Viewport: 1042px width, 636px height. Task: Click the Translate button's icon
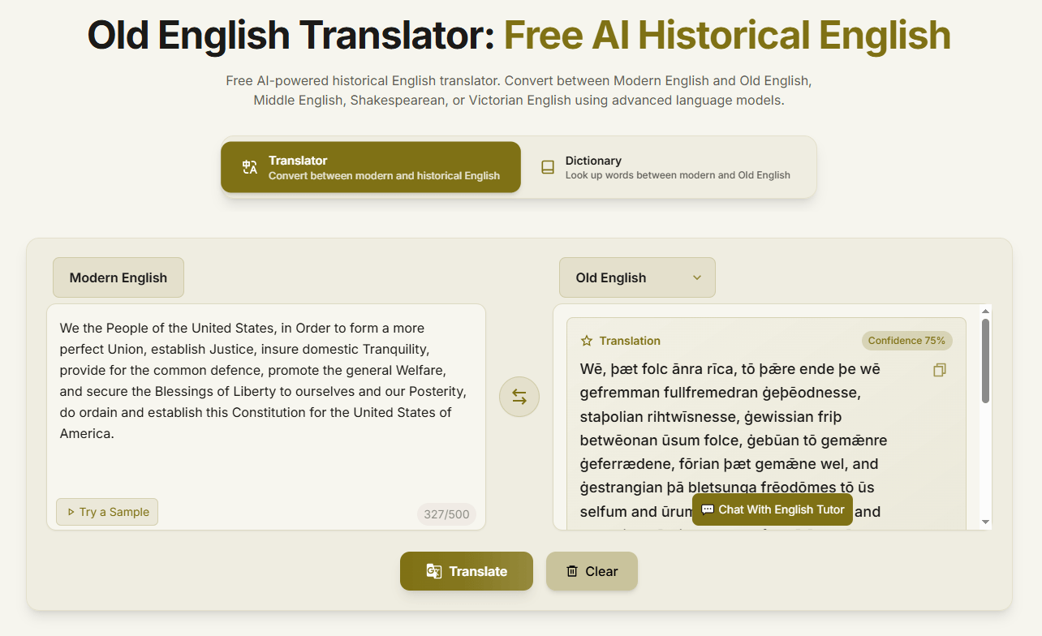click(x=434, y=571)
